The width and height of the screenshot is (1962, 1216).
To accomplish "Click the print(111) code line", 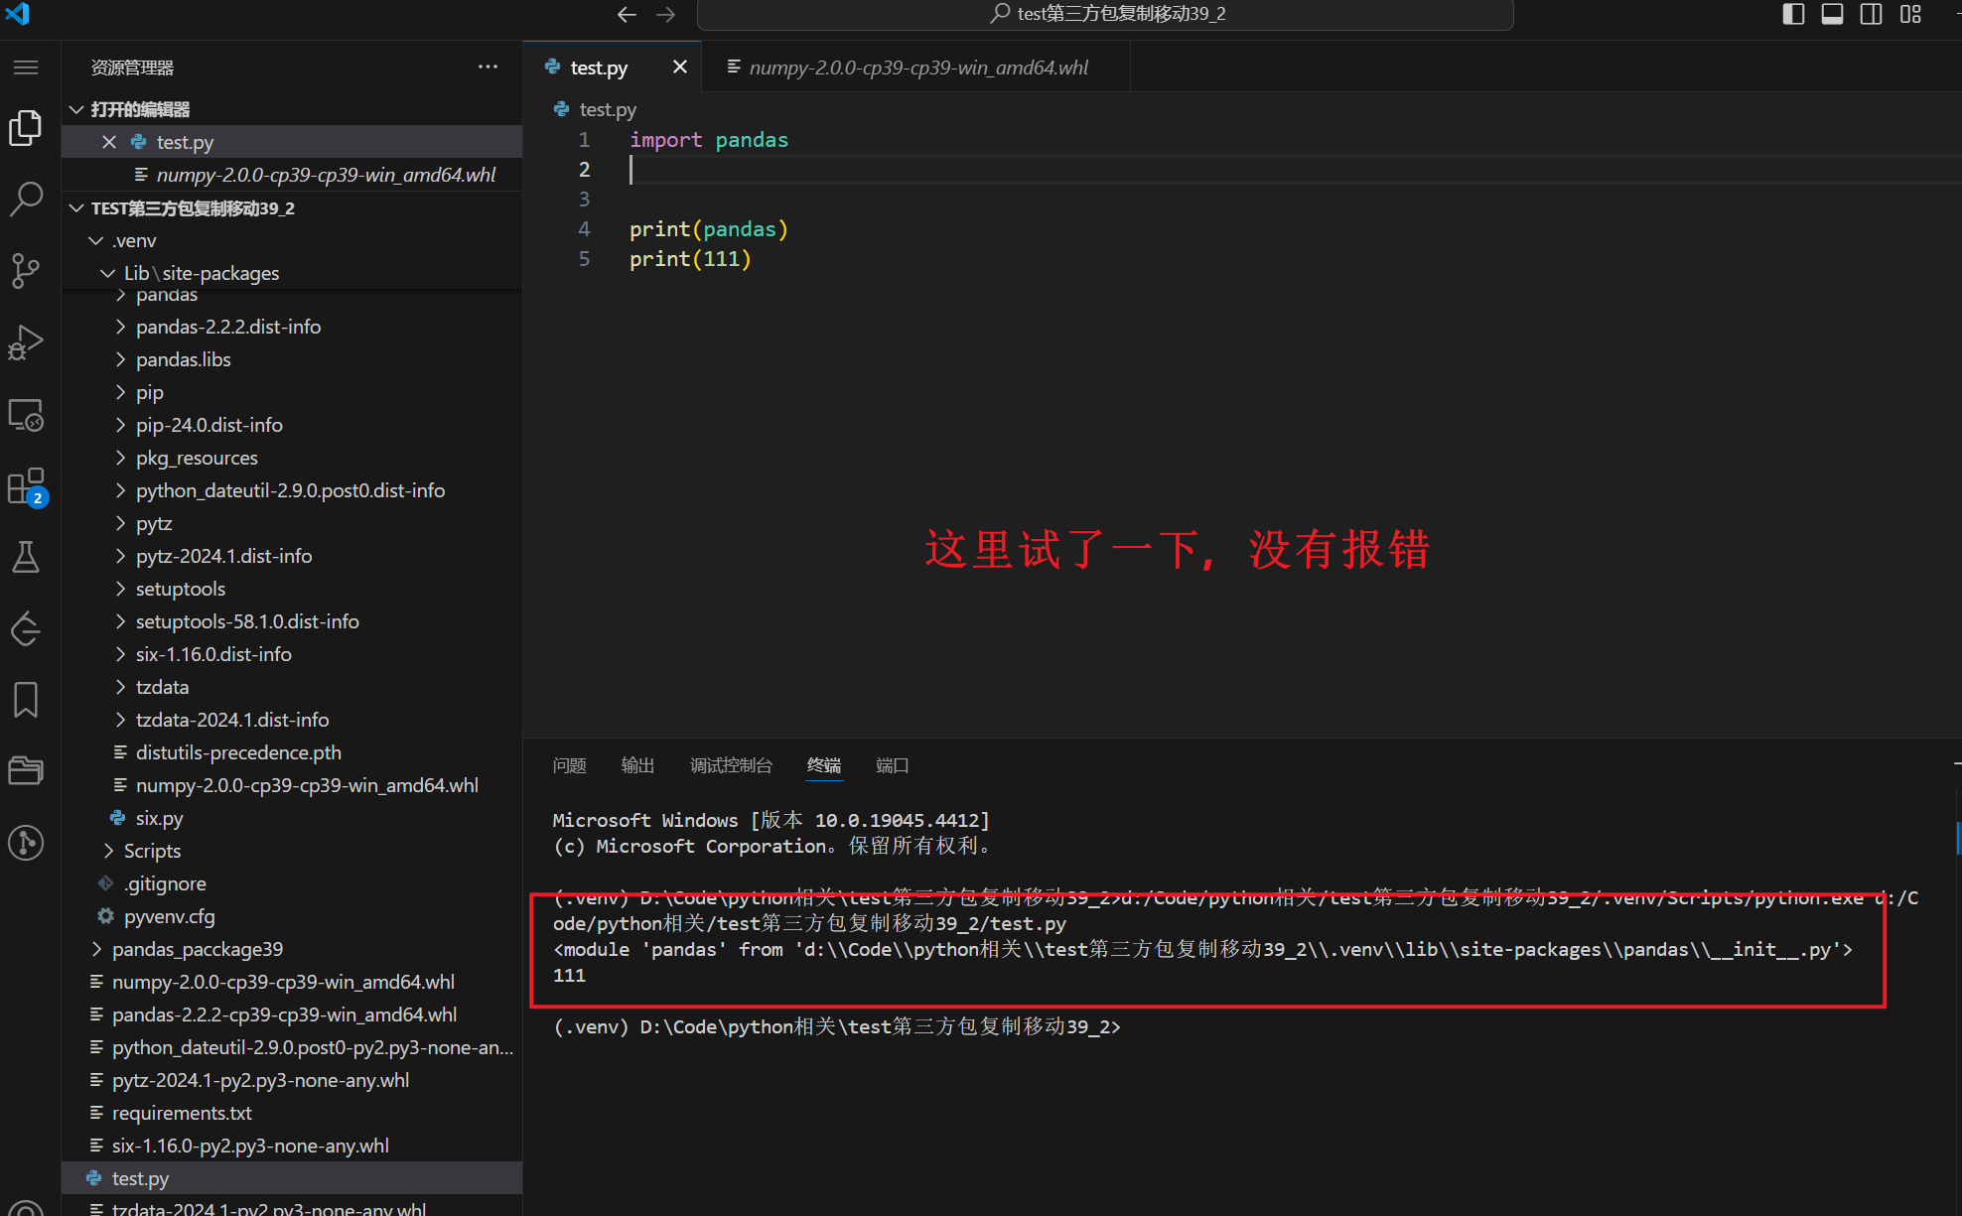I will point(690,259).
